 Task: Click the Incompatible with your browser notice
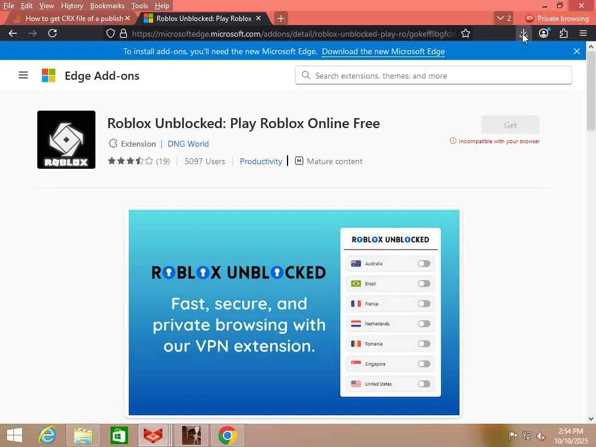[495, 141]
